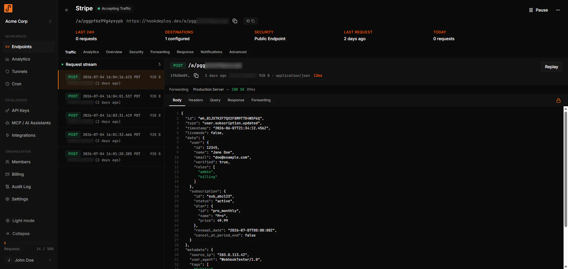The image size is (568, 269).
Task: Open the request Headers tab
Action: pos(196,100)
